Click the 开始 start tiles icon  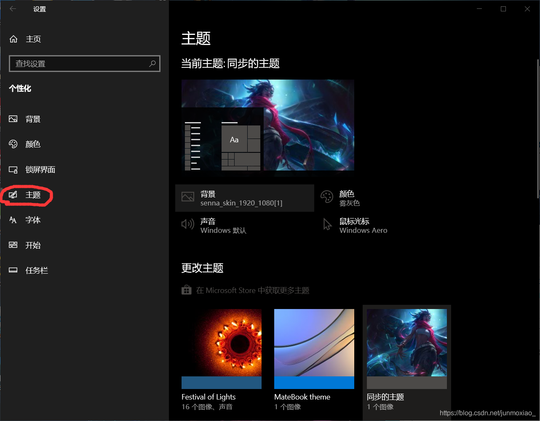pos(13,245)
